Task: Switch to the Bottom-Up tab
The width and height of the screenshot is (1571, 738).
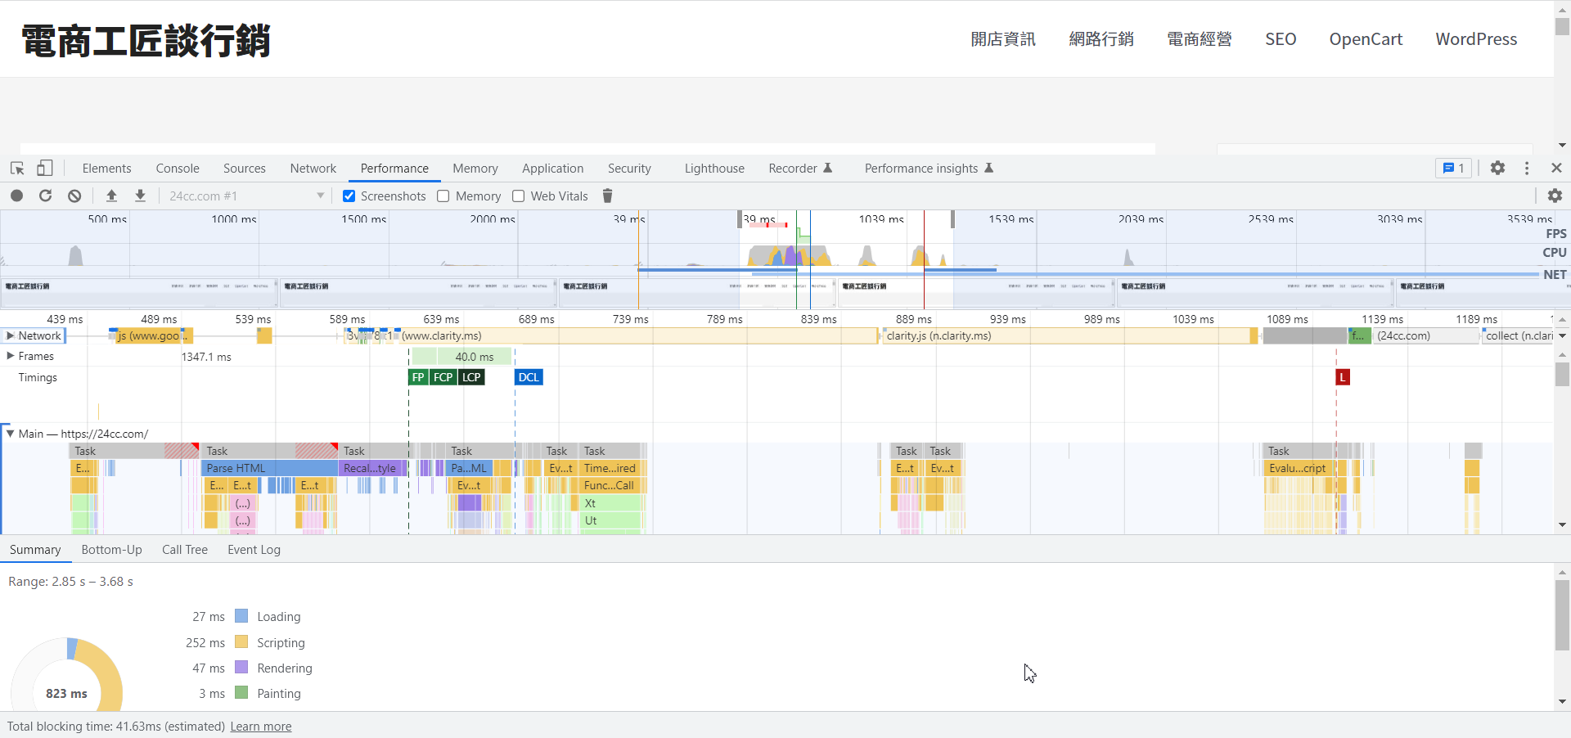Action: 111,550
